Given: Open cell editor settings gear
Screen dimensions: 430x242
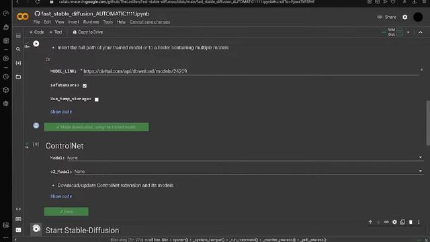Looking at the screenshot, I should [x=394, y=222].
